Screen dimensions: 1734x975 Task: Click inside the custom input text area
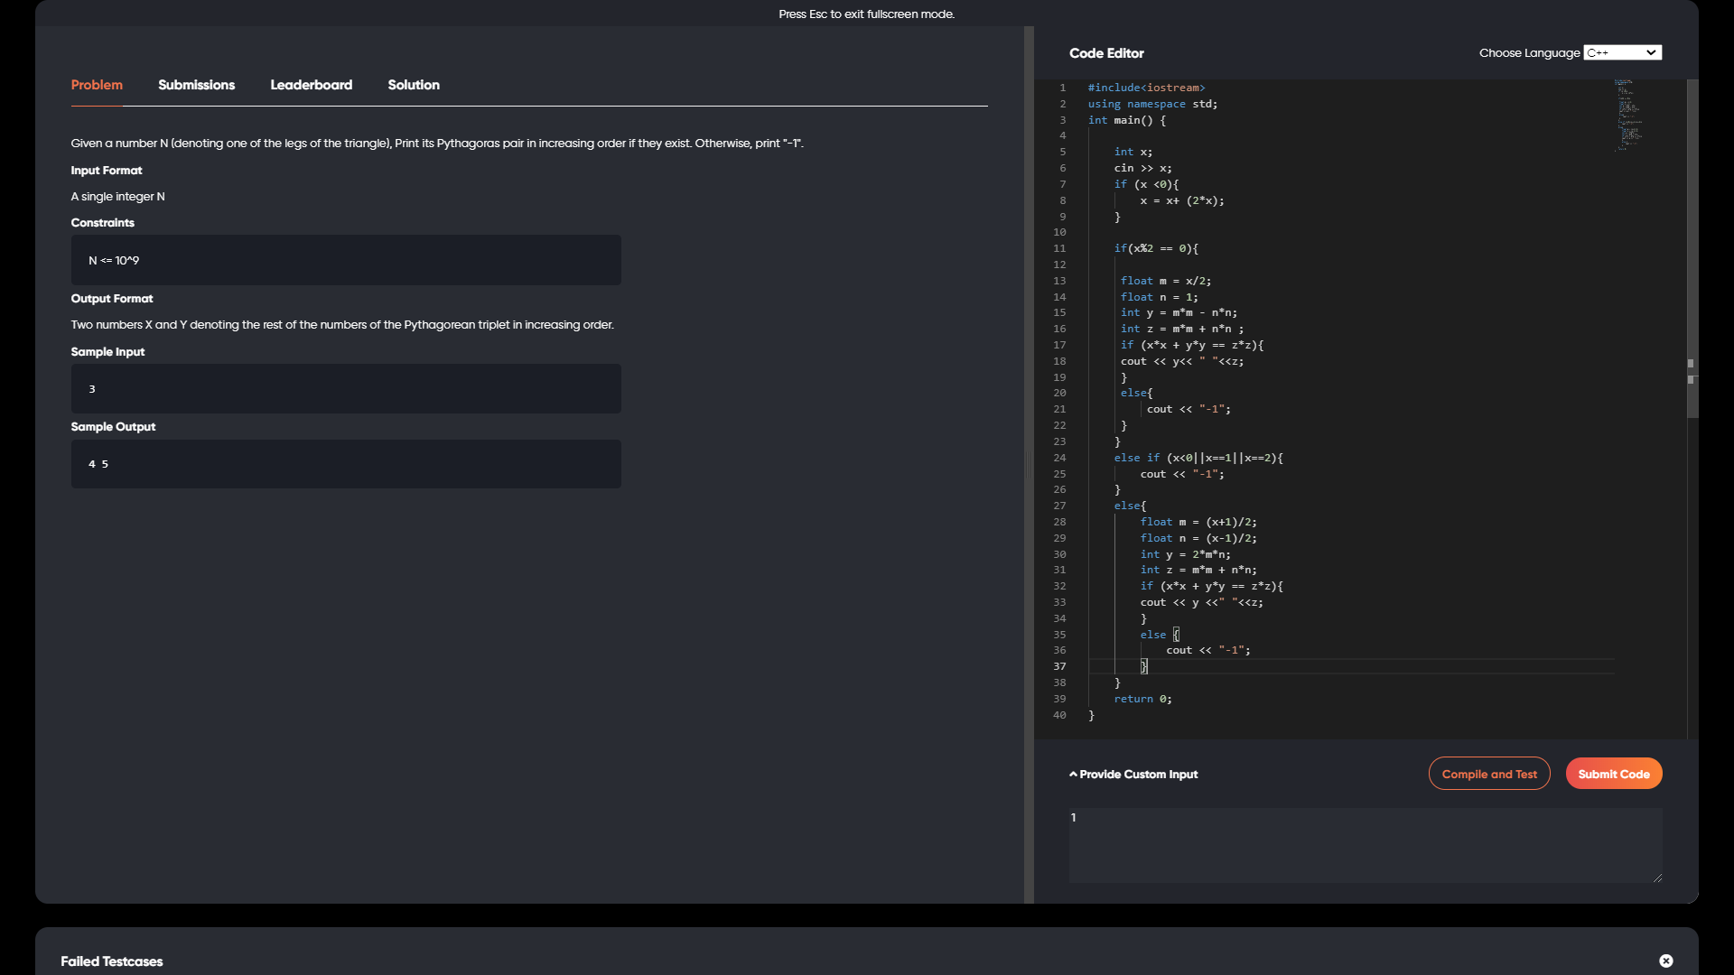pos(1364,844)
